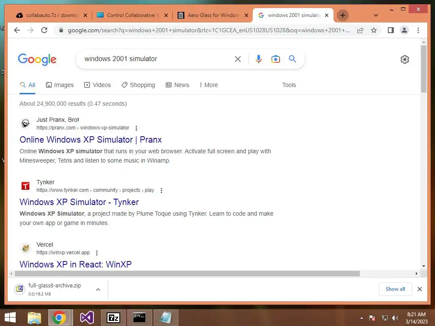
Task: Open the Chrome side panel
Action: coord(391,30)
